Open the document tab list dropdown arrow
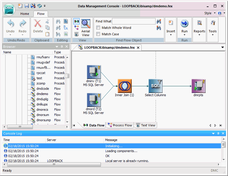The width and height of the screenshot is (228, 176). coord(222,47)
